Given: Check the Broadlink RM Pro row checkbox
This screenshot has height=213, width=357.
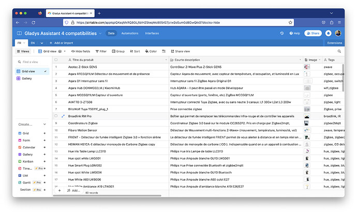Looking at the screenshot, I should (x=56, y=116).
